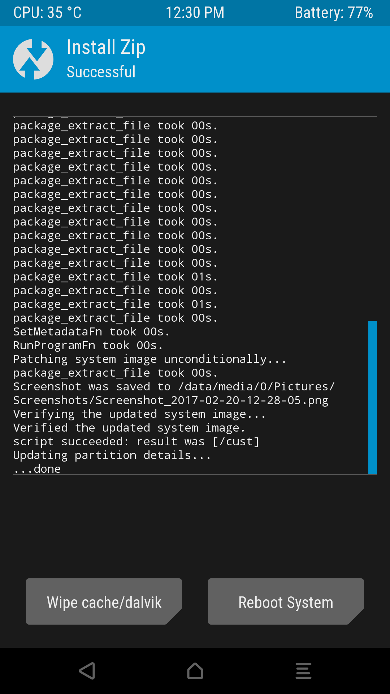Open the console log menu icon
This screenshot has height=694, width=390.
coord(303,671)
